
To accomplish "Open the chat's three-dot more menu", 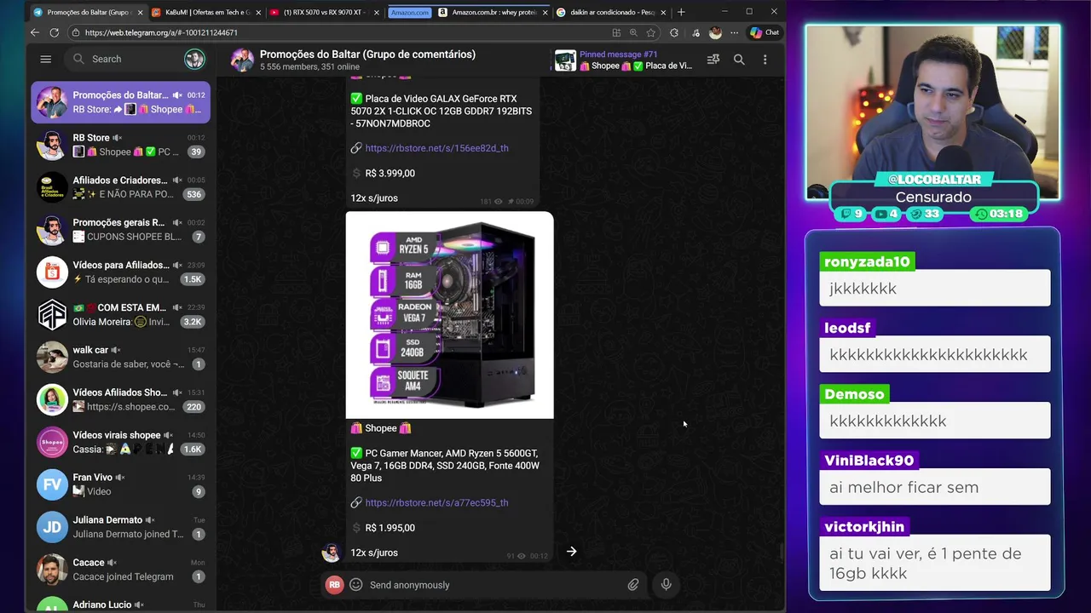I will click(x=765, y=60).
